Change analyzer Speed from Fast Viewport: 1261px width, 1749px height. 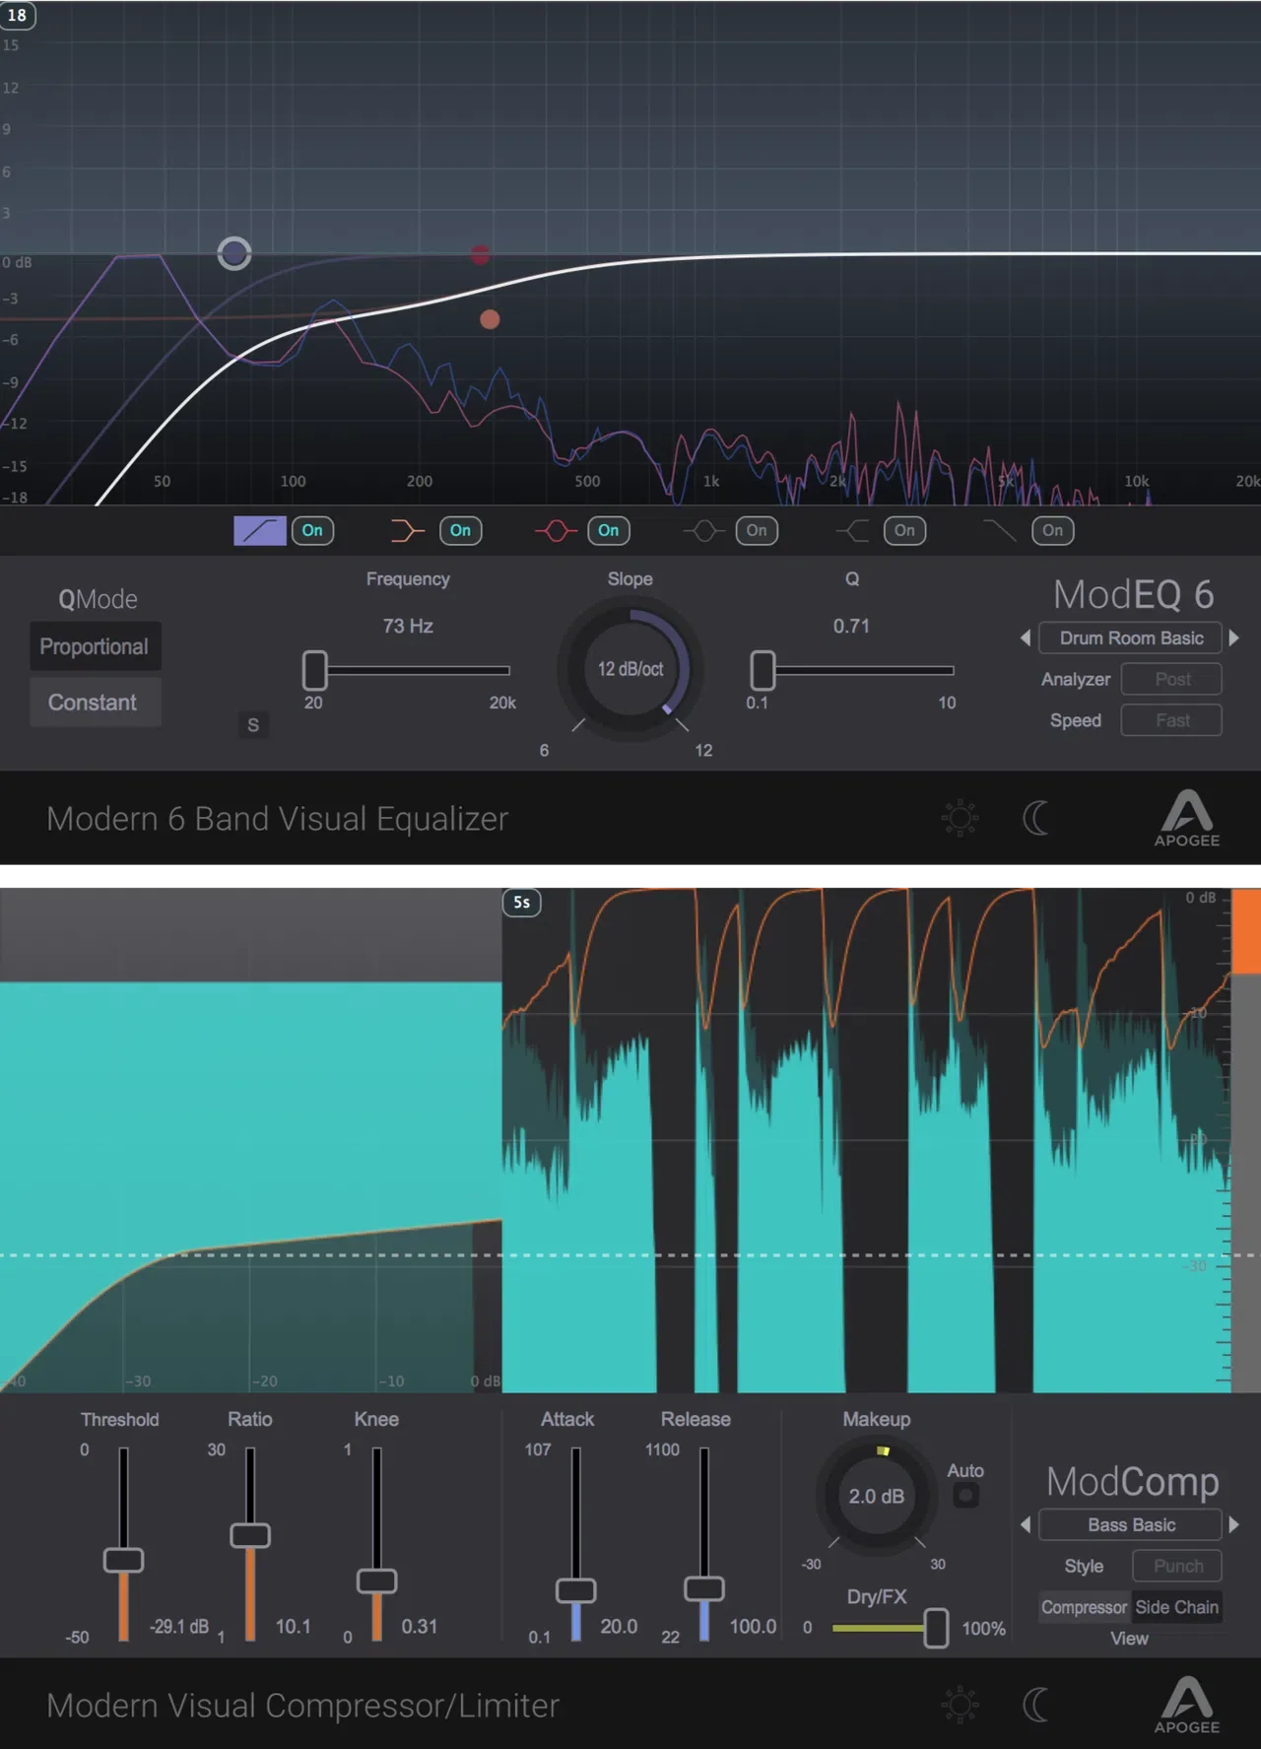[1172, 720]
